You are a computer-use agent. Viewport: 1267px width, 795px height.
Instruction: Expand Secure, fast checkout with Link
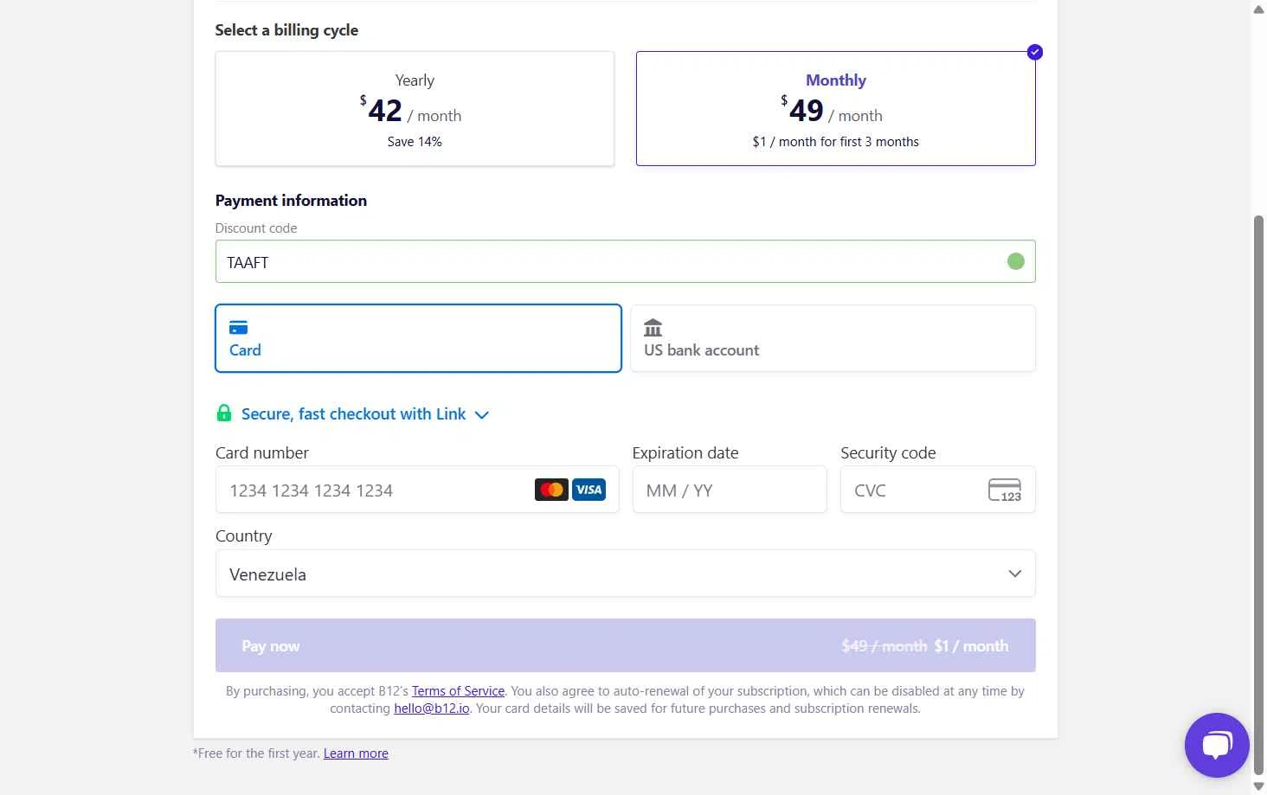[353, 414]
